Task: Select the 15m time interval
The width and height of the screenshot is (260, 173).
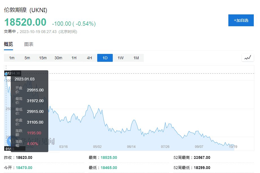Action: tap(43, 58)
